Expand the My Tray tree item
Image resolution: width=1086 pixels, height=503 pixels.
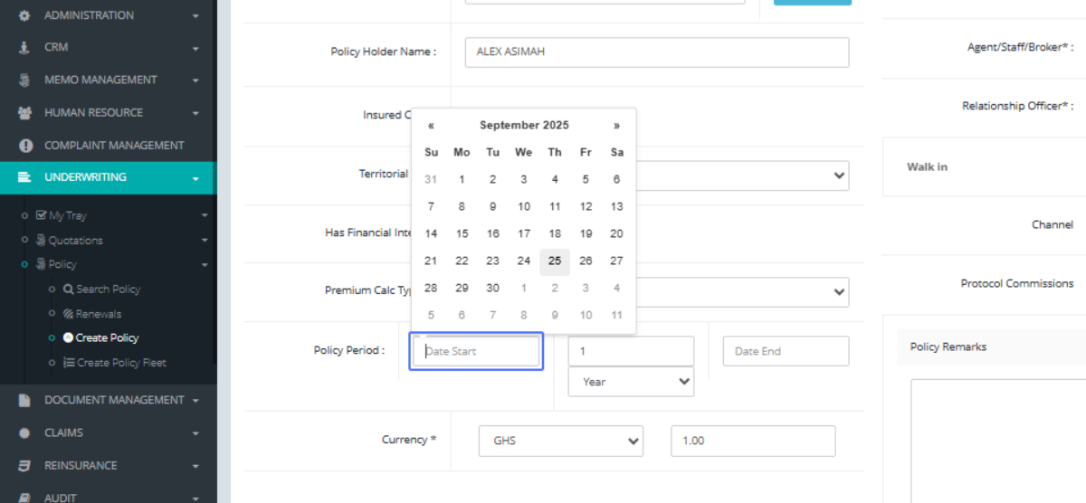coord(68,216)
